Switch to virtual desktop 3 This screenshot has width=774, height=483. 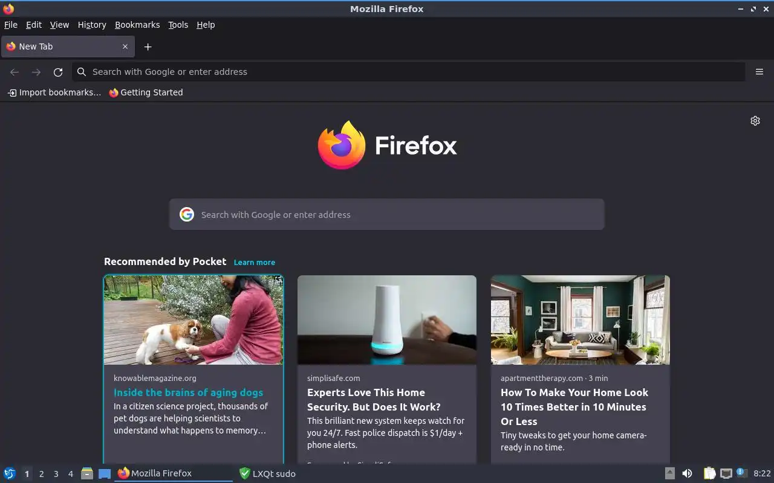pos(56,474)
